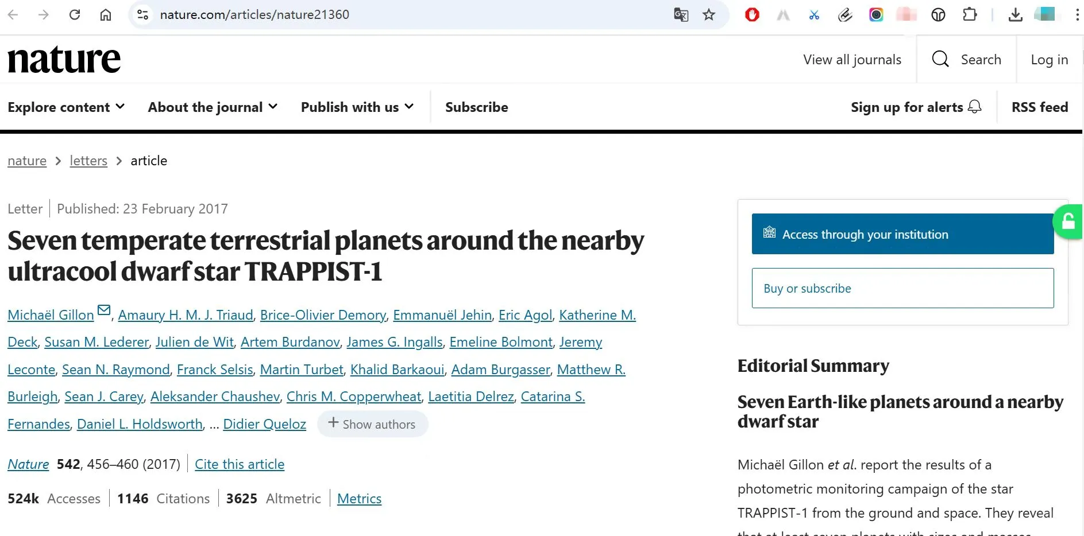Image resolution: width=1084 pixels, height=536 pixels.
Task: Bookmark this page with the star icon
Action: coord(709,14)
